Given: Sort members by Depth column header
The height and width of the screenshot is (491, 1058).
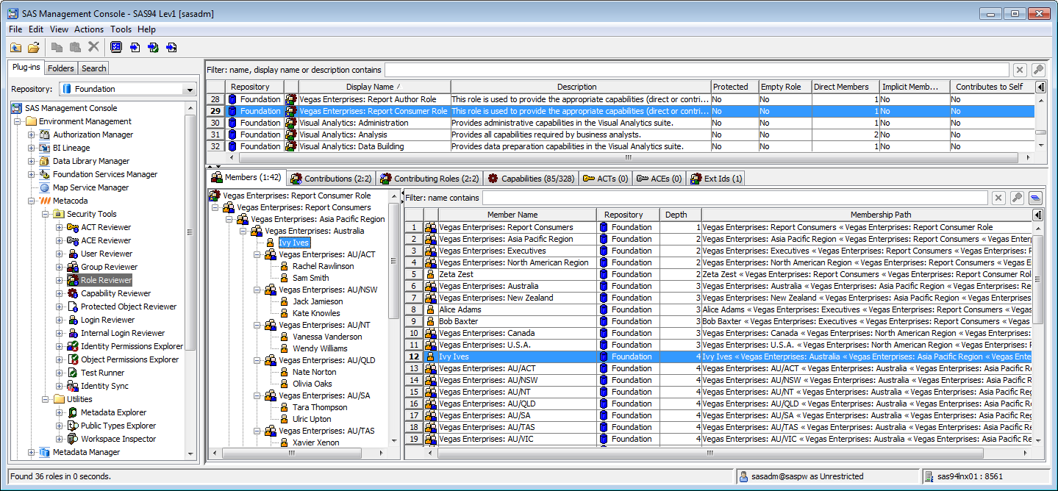Looking at the screenshot, I should click(680, 215).
